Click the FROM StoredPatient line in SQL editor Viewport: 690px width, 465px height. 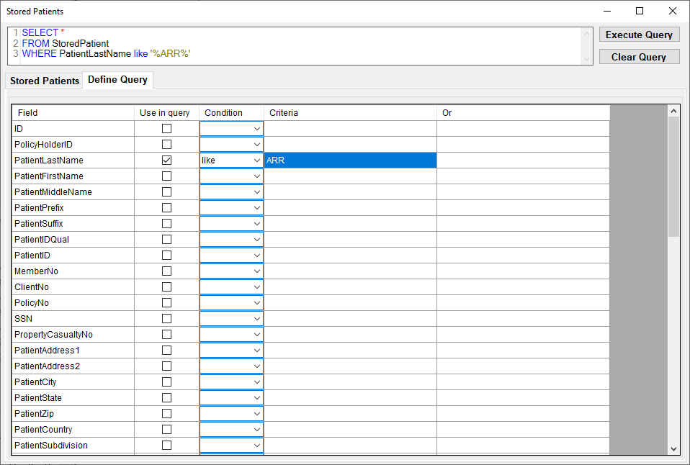(65, 43)
